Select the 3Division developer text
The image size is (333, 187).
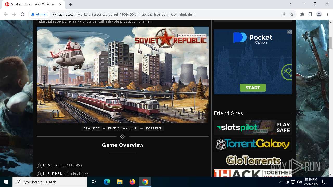[x=74, y=165]
